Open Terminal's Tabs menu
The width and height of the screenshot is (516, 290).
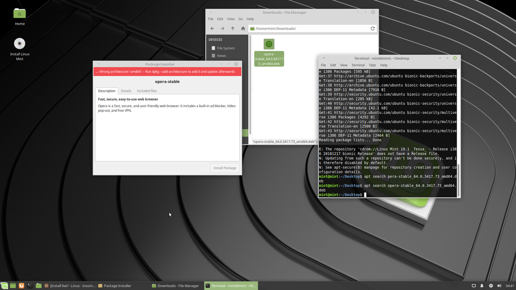tap(372, 65)
